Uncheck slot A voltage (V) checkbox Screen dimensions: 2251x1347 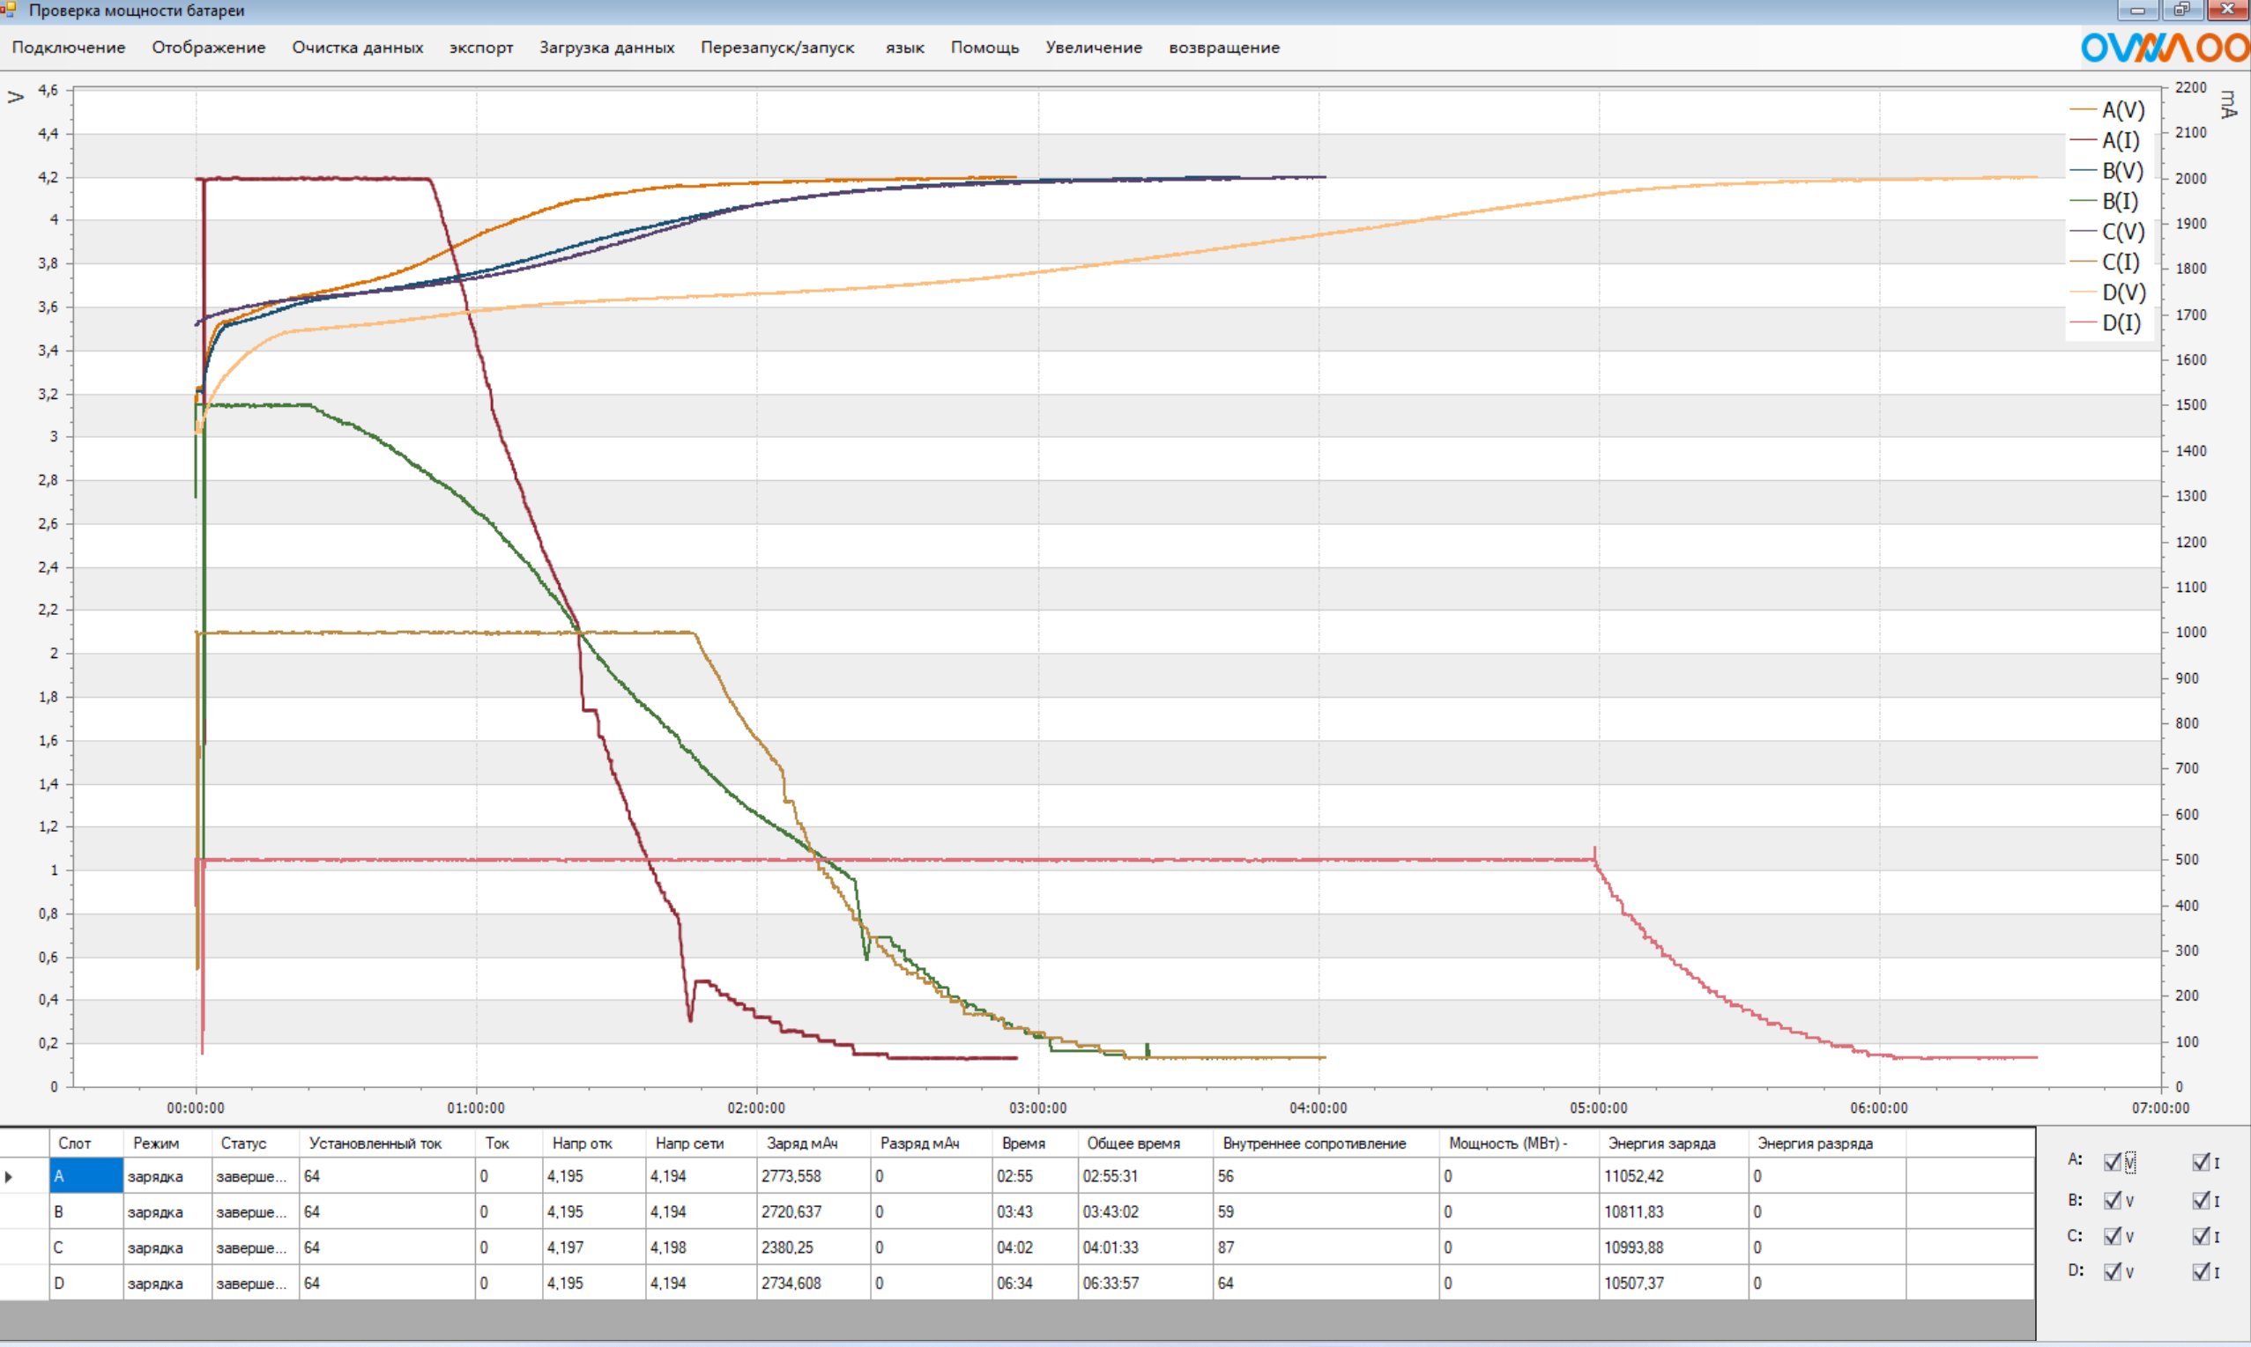pyautogui.click(x=2112, y=1162)
